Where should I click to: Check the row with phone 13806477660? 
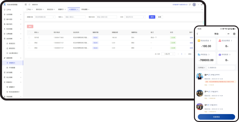pos(29,37)
